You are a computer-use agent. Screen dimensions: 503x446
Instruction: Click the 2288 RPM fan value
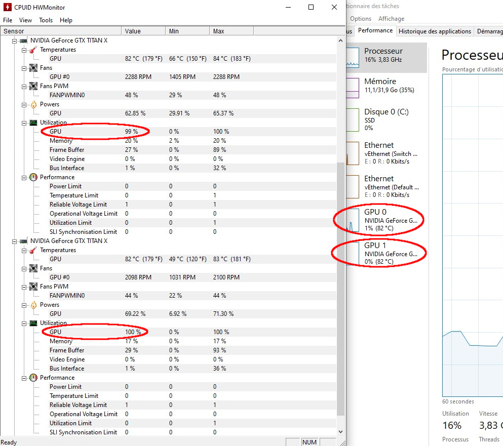click(x=138, y=77)
